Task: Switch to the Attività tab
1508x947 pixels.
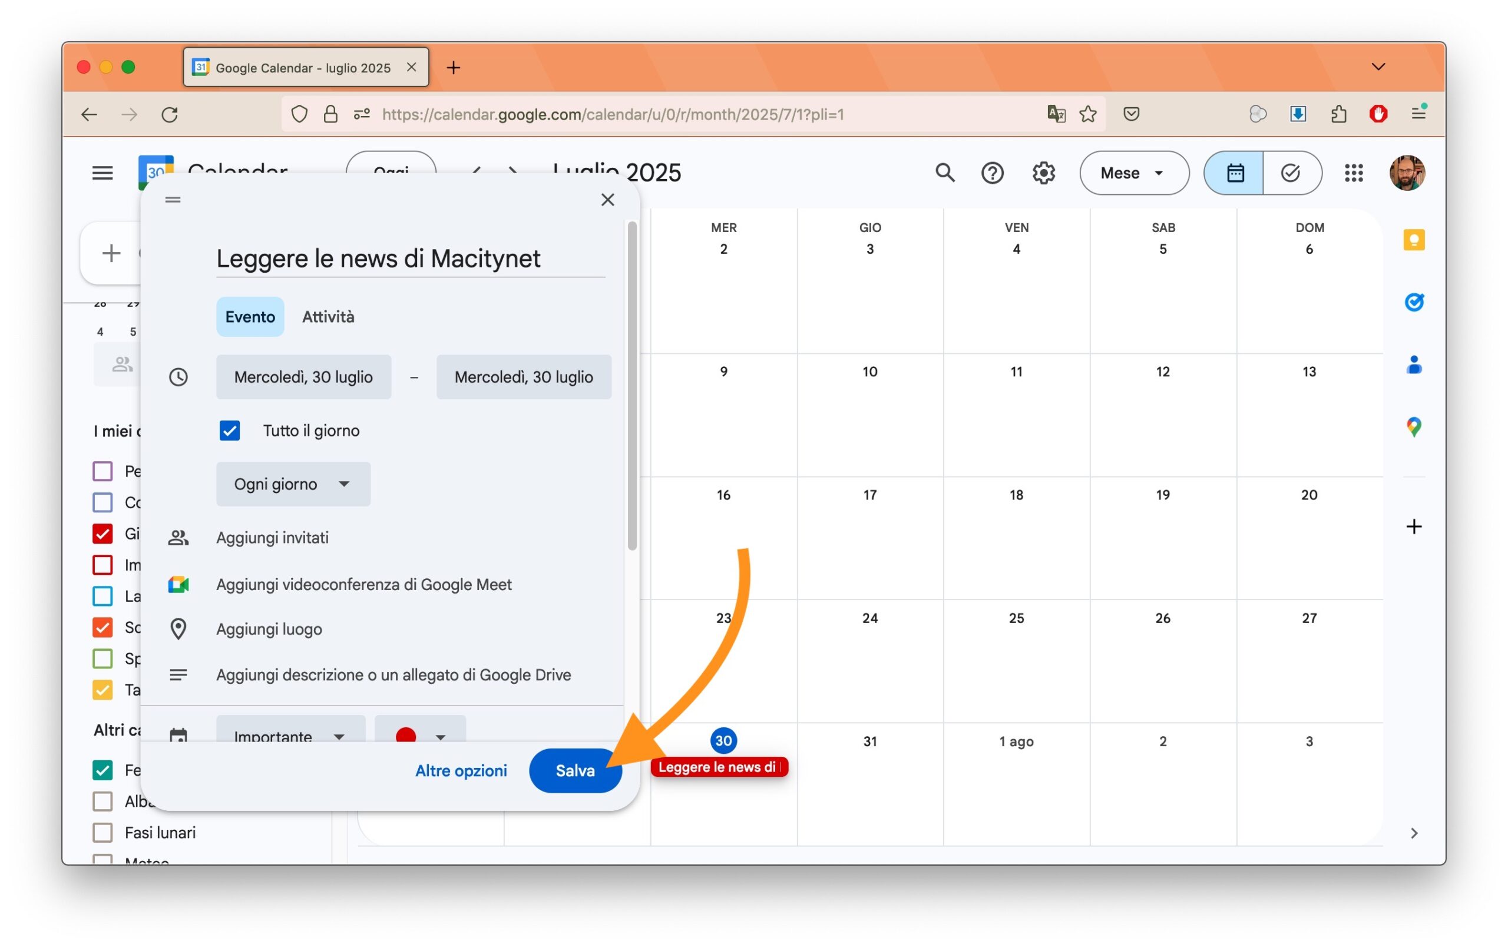Action: [328, 317]
